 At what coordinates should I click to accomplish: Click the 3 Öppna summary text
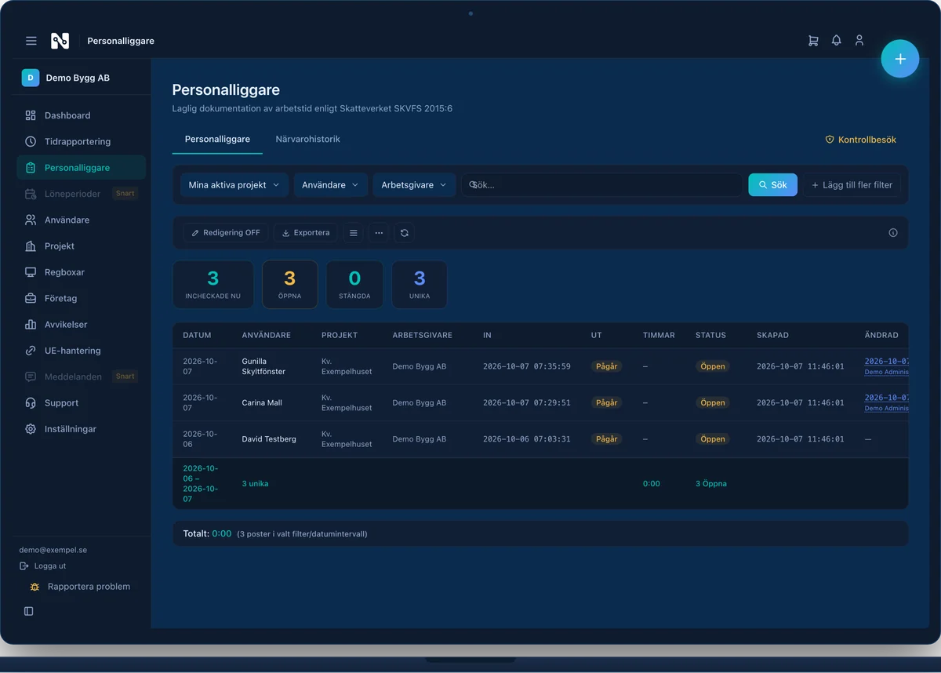click(x=711, y=484)
